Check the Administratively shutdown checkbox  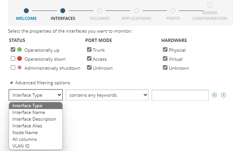pyautogui.click(x=13, y=68)
